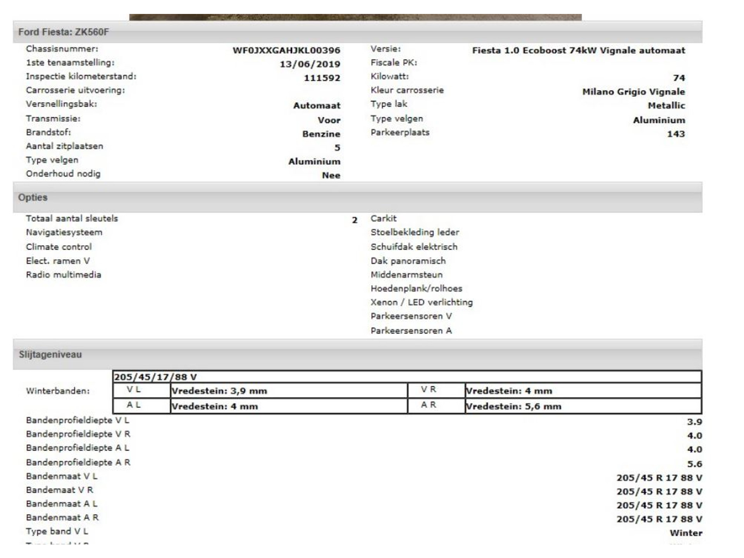Click the 'Fiscale PK:' label
Image resolution: width=744 pixels, height=558 pixels.
394,62
